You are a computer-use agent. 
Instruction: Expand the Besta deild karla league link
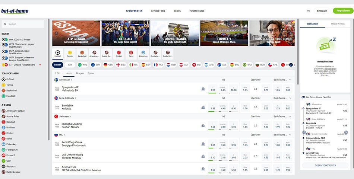[66, 98]
